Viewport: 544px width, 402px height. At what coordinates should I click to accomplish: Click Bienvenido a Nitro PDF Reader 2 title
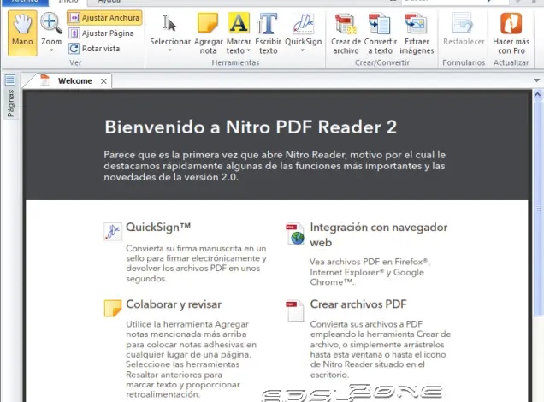coord(251,127)
